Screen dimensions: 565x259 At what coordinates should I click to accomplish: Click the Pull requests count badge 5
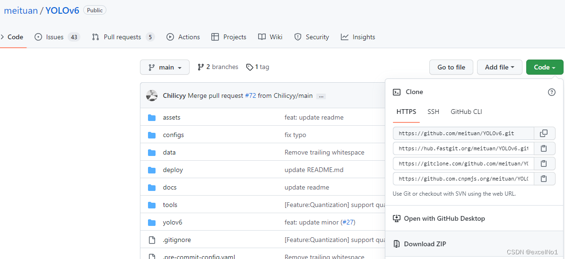tap(150, 37)
